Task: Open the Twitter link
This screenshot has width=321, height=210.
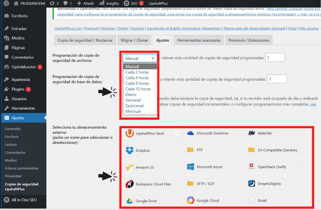Action: tap(123, 28)
